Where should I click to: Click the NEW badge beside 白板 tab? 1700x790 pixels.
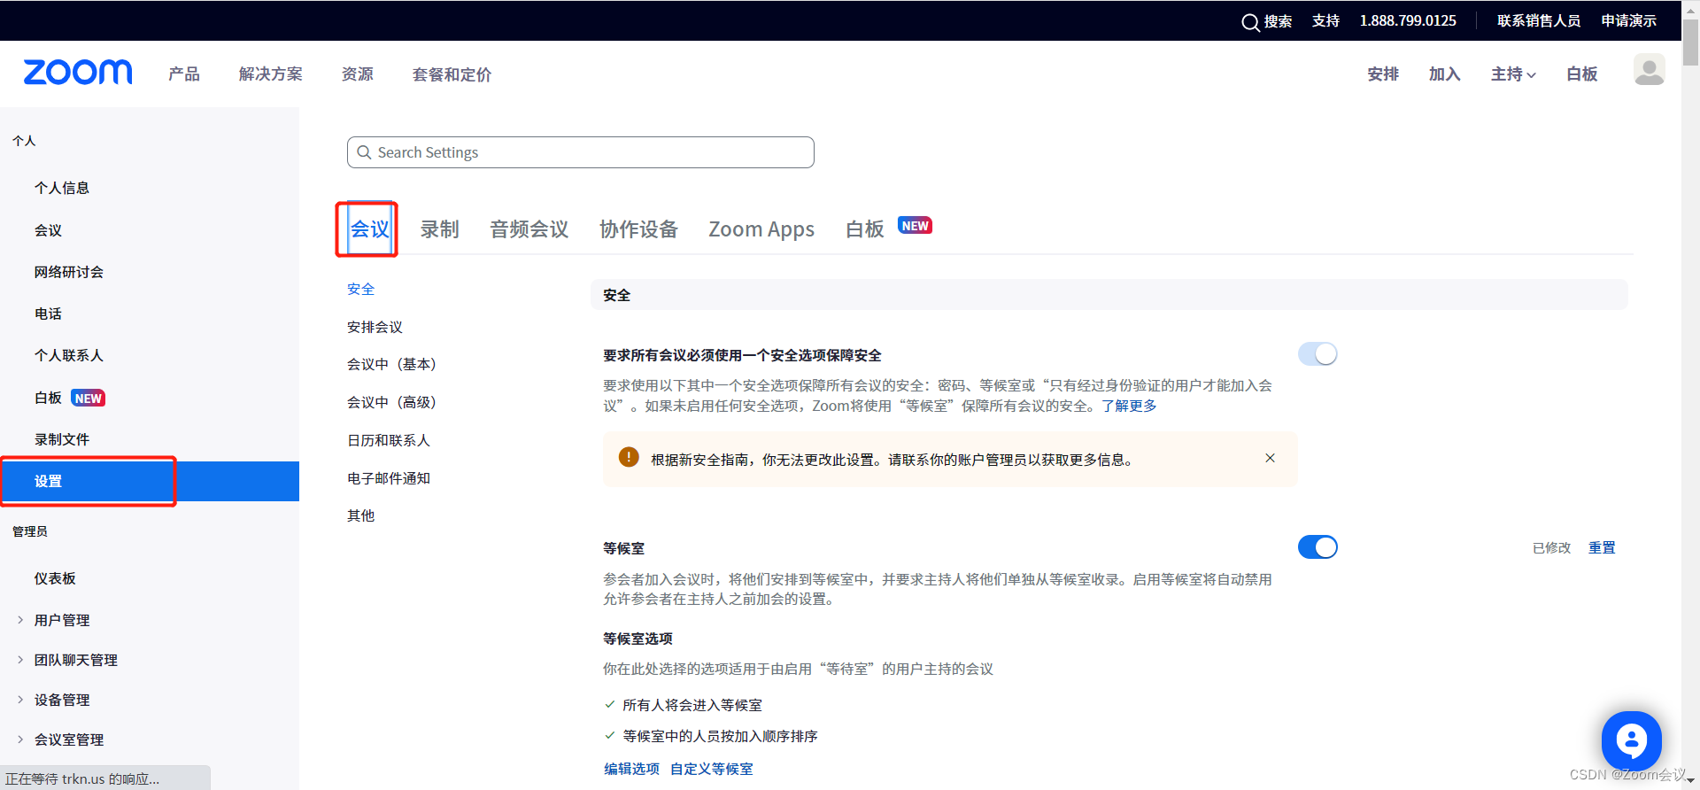(x=915, y=226)
